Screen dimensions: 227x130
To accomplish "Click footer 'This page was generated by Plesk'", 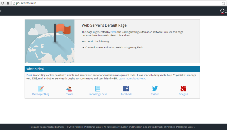I will tap(47, 127).
